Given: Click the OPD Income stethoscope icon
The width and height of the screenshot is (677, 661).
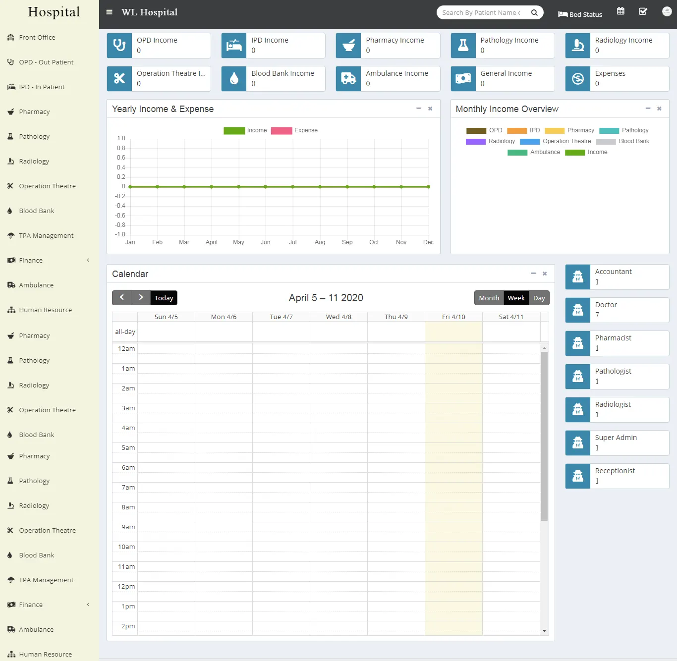Looking at the screenshot, I should (119, 46).
